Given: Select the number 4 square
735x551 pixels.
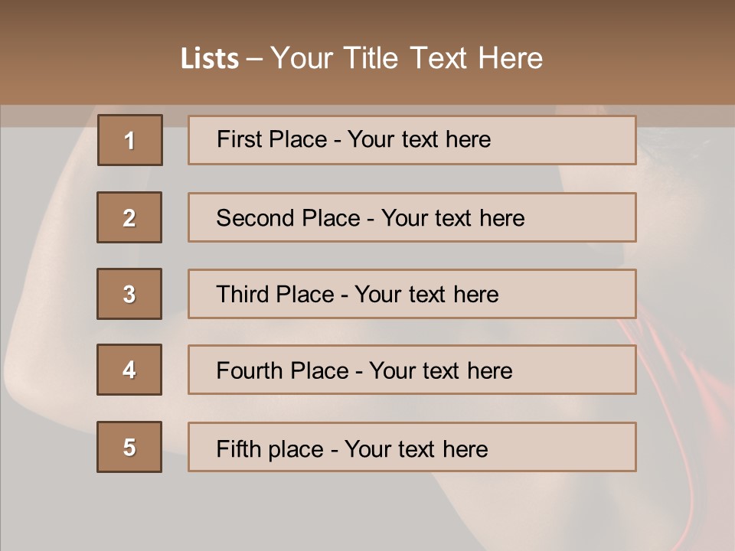Looking at the screenshot, I should click(x=129, y=370).
